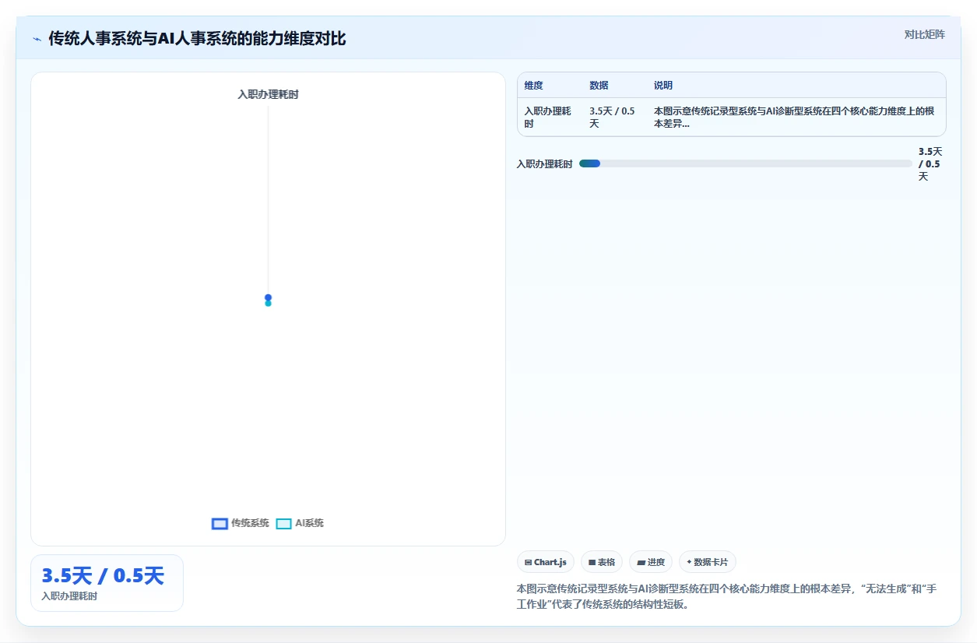The image size is (977, 643).
Task: Click the 对比矩阵 label in the header
Action: coord(925,34)
